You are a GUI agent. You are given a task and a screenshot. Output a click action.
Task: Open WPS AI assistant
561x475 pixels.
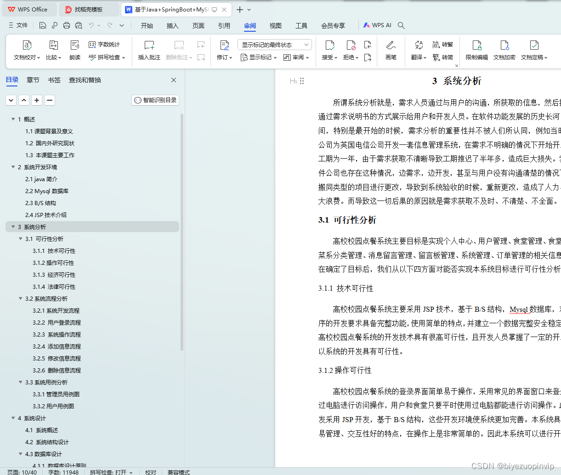tap(377, 25)
